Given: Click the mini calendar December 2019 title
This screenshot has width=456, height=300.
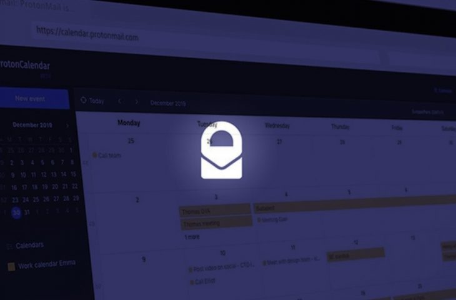Looking at the screenshot, I should 32,125.
